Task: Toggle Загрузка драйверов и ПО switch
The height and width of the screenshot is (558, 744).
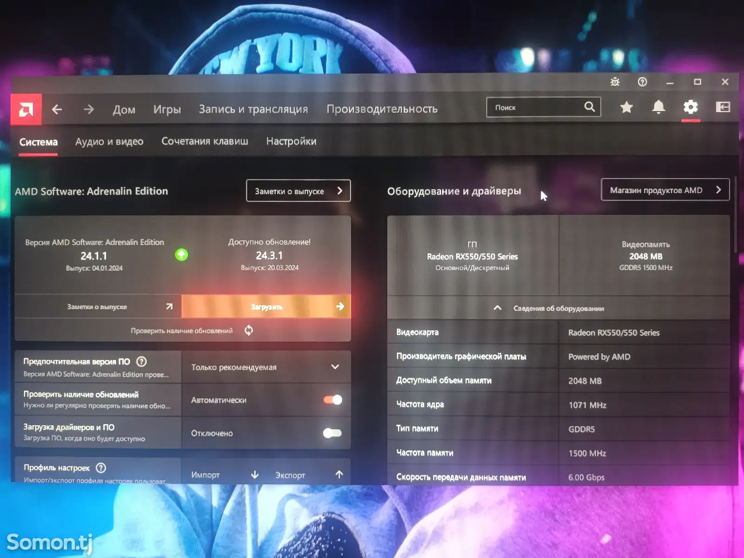Action: [332, 433]
